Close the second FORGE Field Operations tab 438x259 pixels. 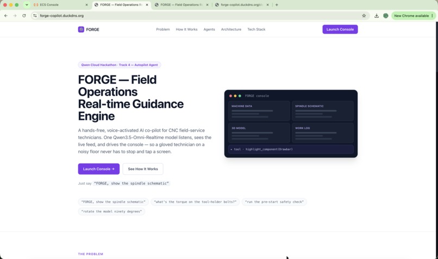pos(207,5)
